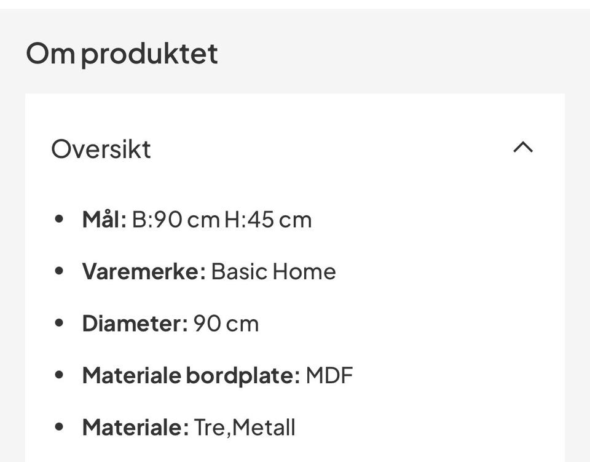Click the bullet beside Mål
Screen dimensions: 590x462
pos(59,219)
